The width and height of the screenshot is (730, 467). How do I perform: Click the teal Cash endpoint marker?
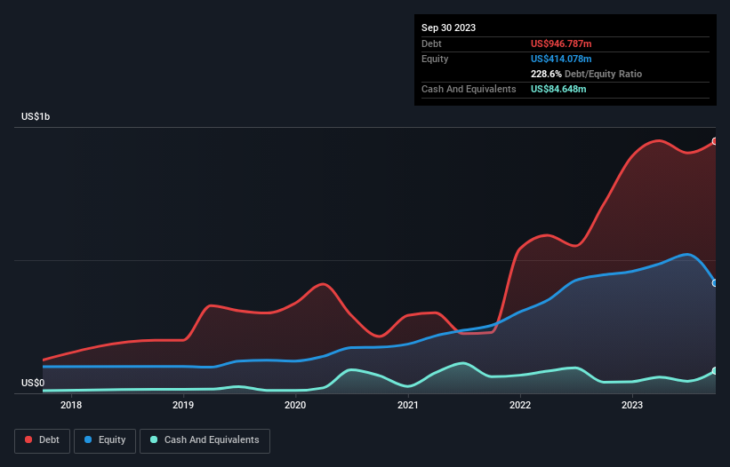[x=715, y=371]
